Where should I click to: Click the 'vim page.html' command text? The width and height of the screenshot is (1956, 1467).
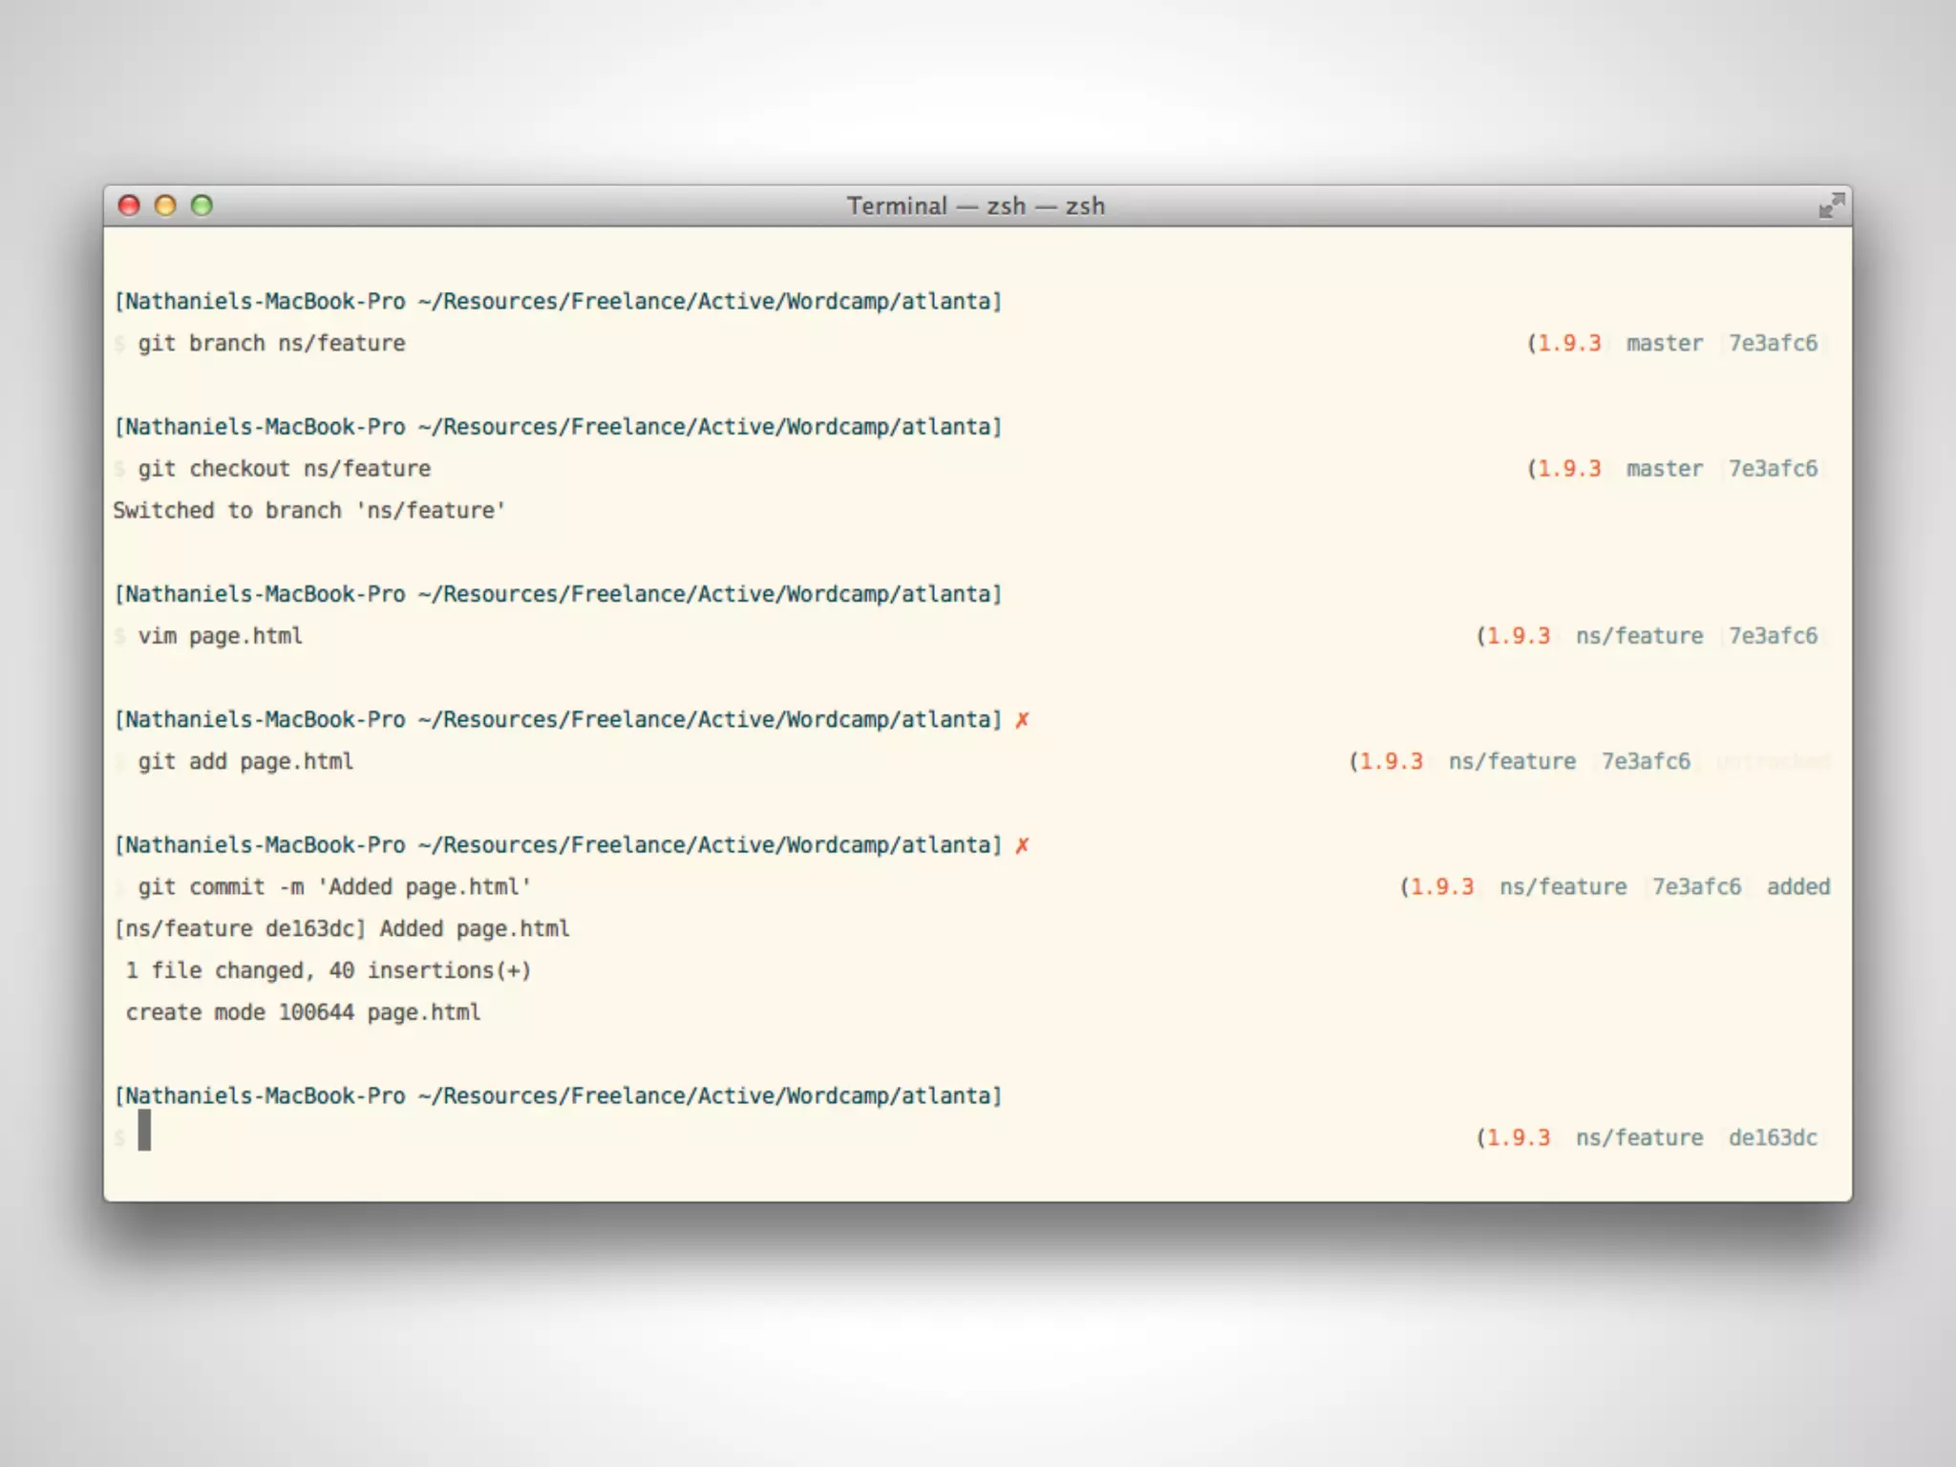pyautogui.click(x=220, y=636)
